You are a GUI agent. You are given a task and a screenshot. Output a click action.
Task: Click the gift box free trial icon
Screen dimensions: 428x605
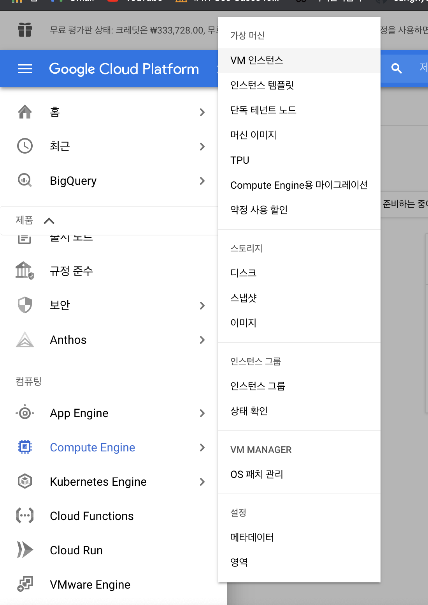(x=25, y=30)
